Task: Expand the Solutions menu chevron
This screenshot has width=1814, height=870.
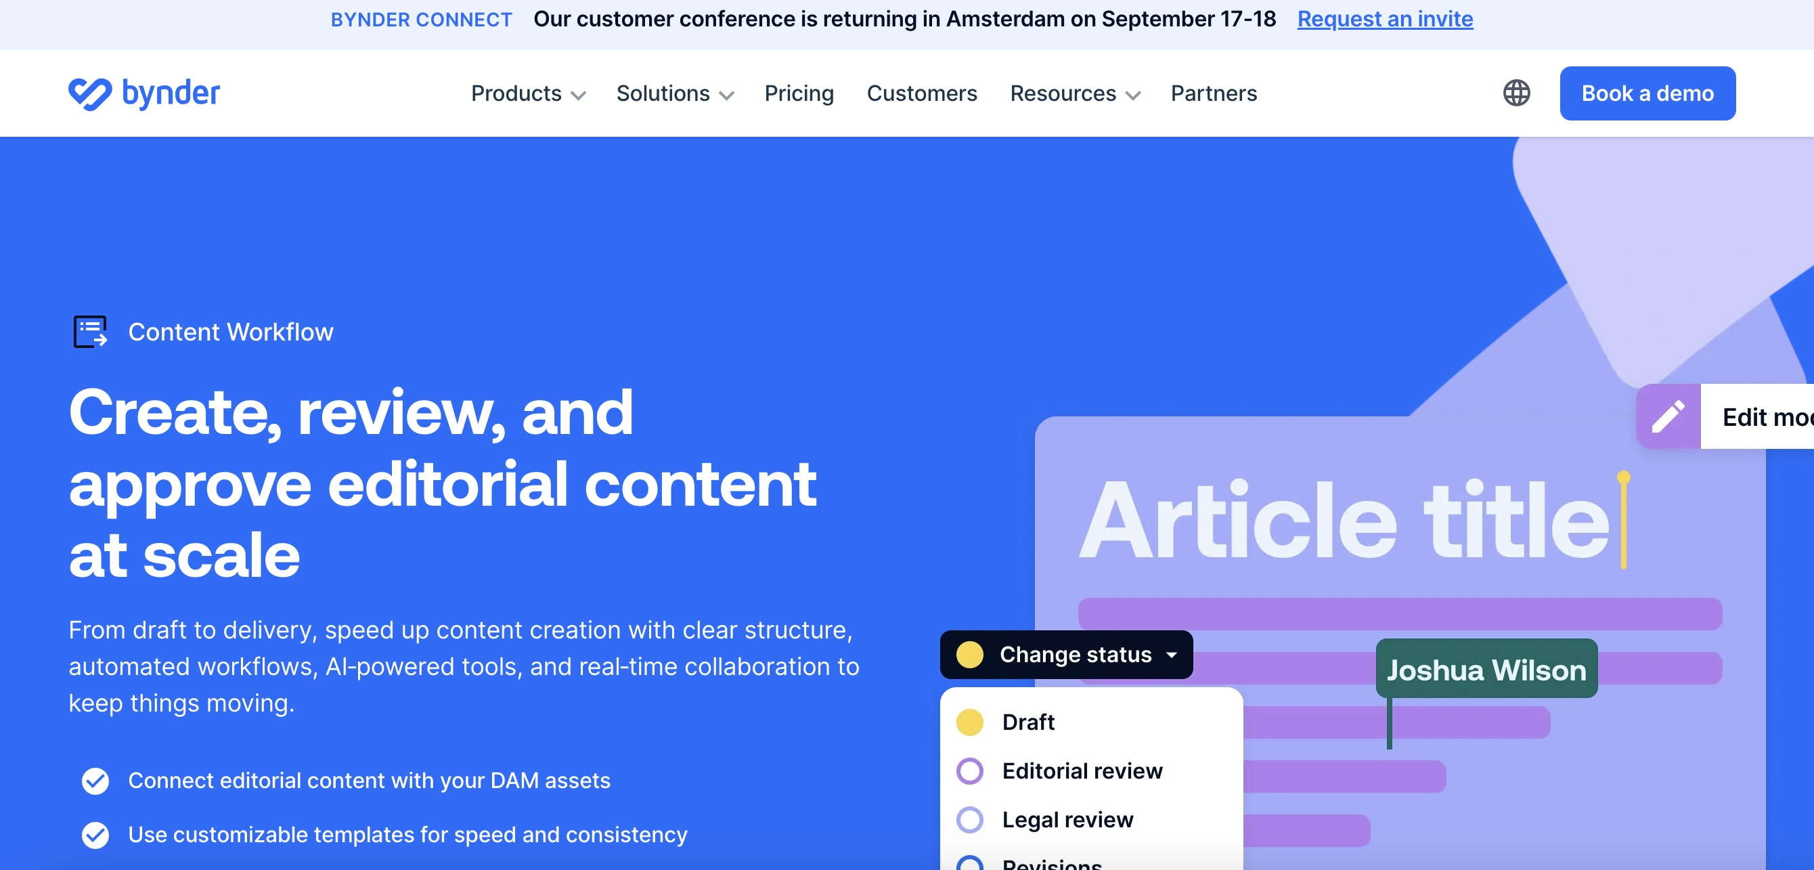Action: [x=726, y=96]
